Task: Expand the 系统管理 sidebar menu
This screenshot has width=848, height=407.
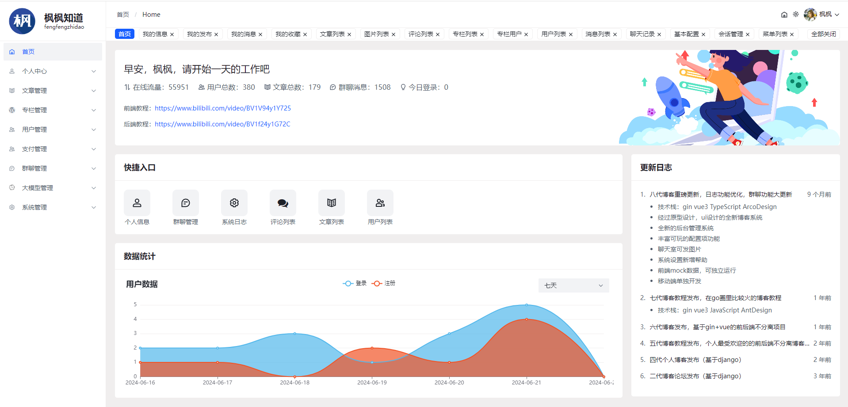Action: pyautogui.click(x=52, y=207)
